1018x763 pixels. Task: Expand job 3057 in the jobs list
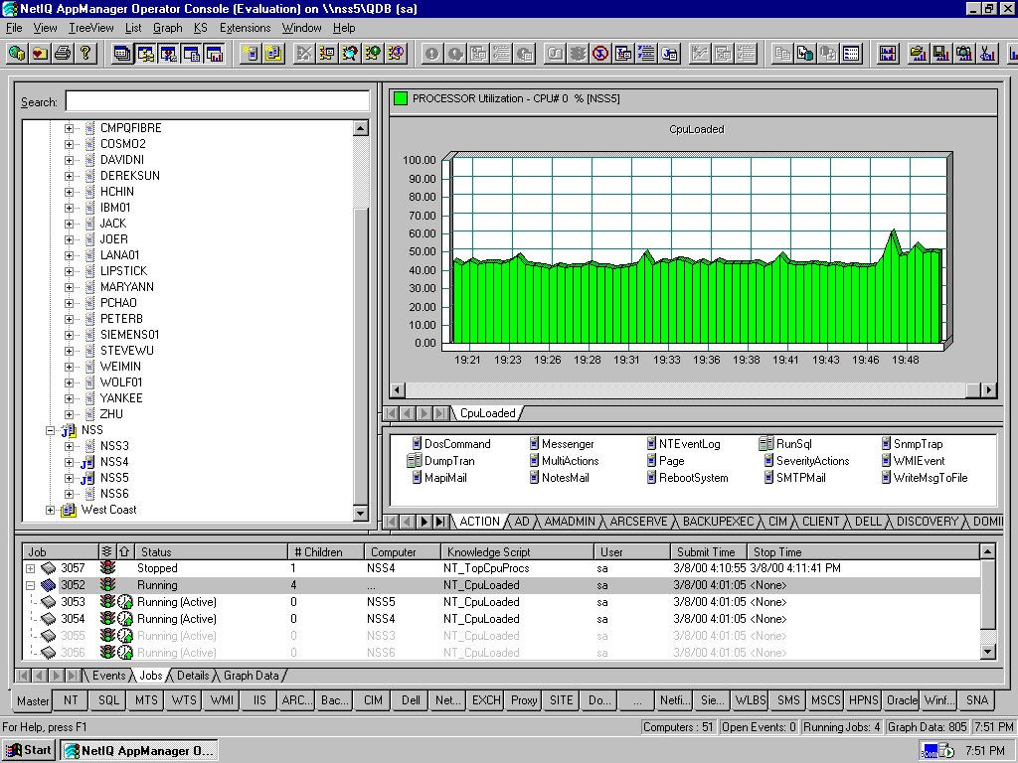[31, 568]
